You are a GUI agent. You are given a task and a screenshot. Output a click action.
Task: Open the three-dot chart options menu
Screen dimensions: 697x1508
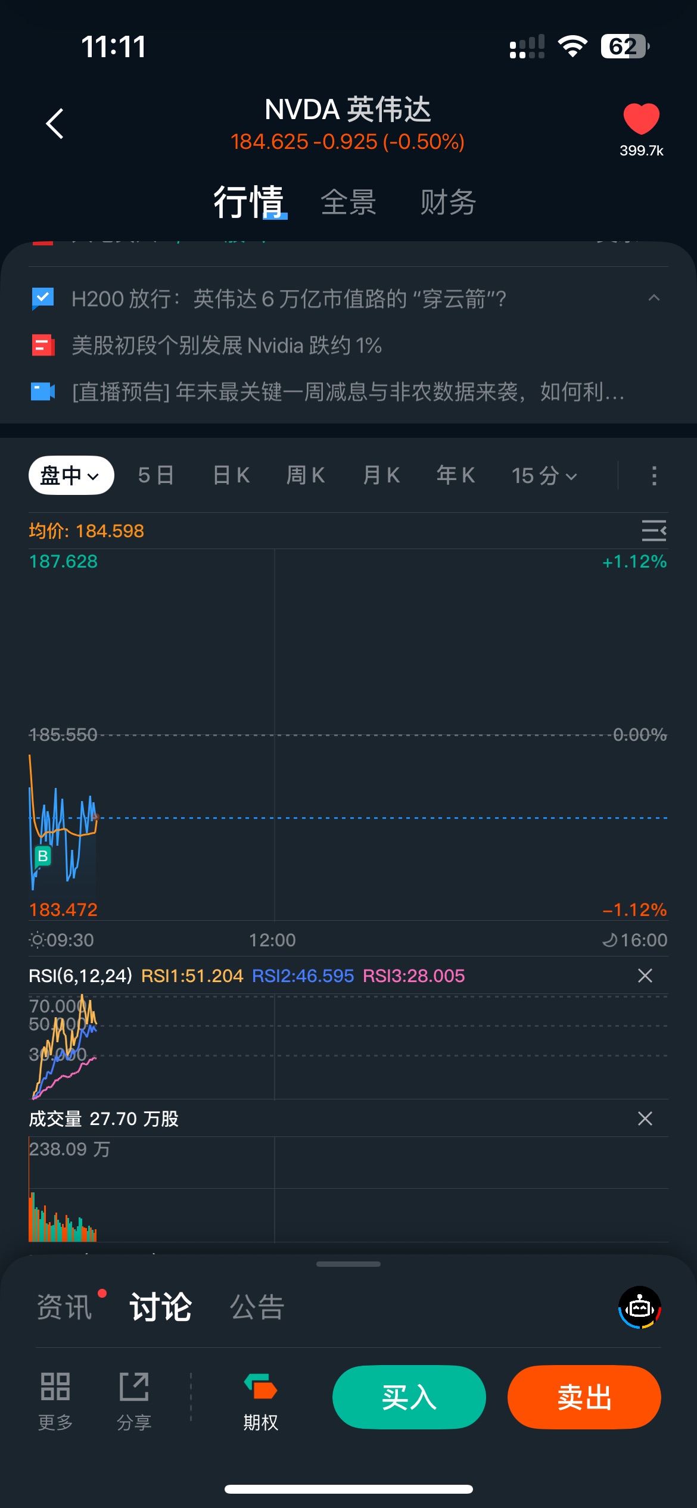tap(654, 475)
